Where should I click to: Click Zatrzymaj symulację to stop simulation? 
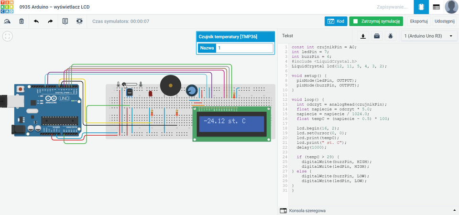(x=377, y=21)
